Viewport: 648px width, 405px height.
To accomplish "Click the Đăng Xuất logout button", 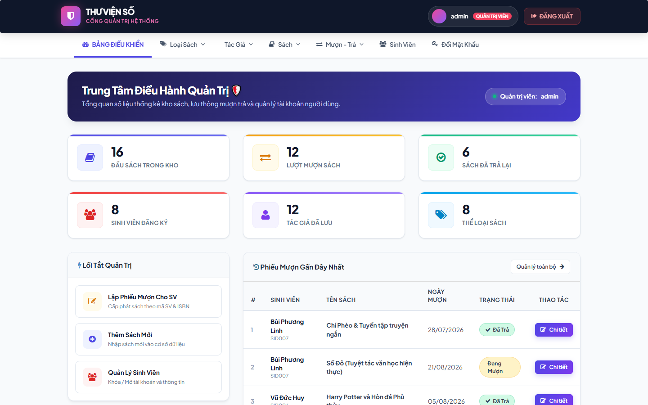I will [552, 16].
